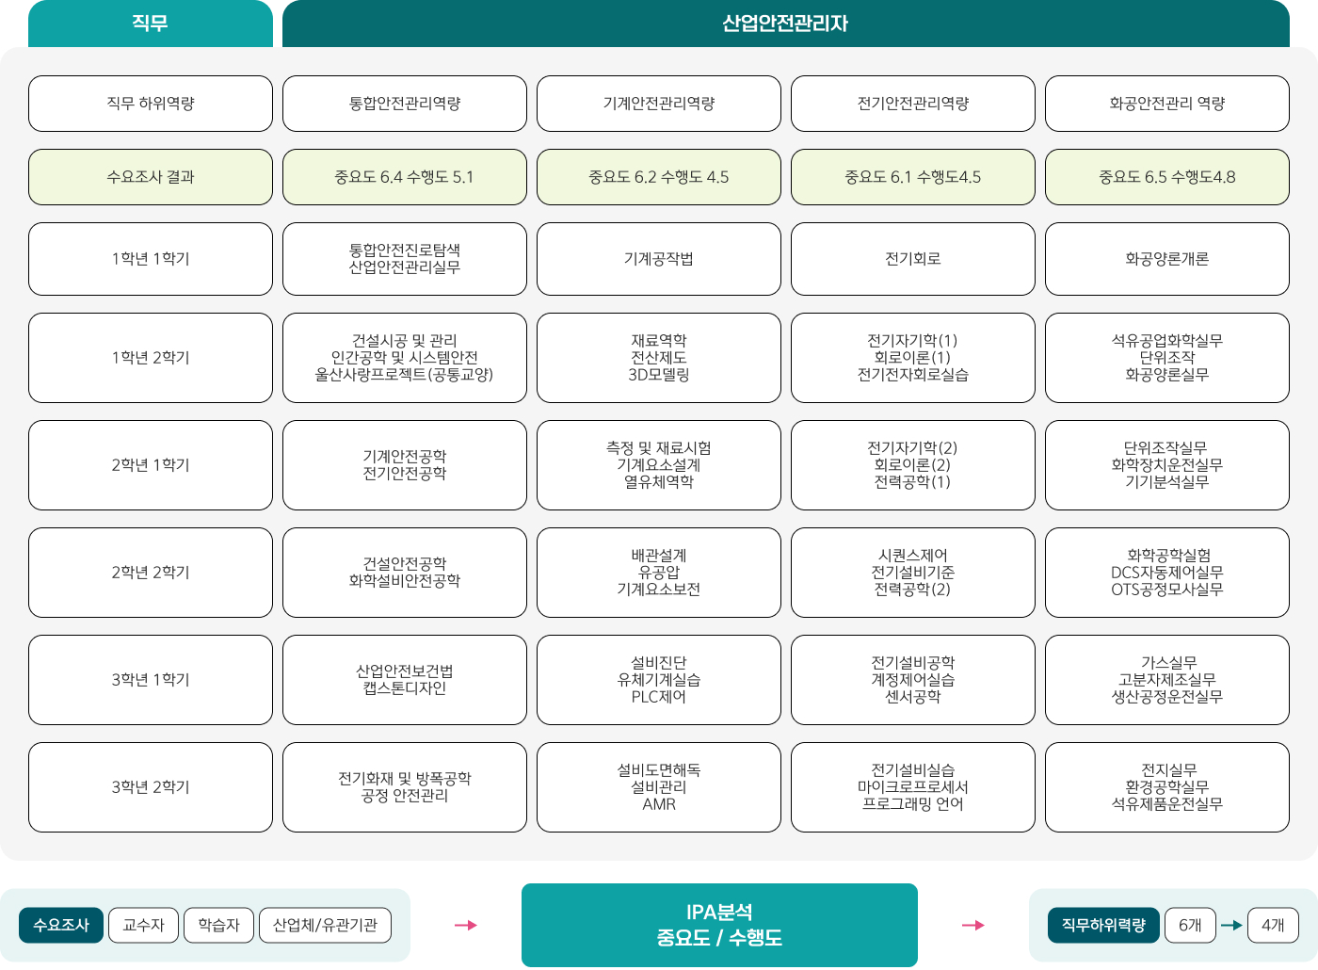
Task: Click the 교수자 tag
Action: tap(143, 925)
